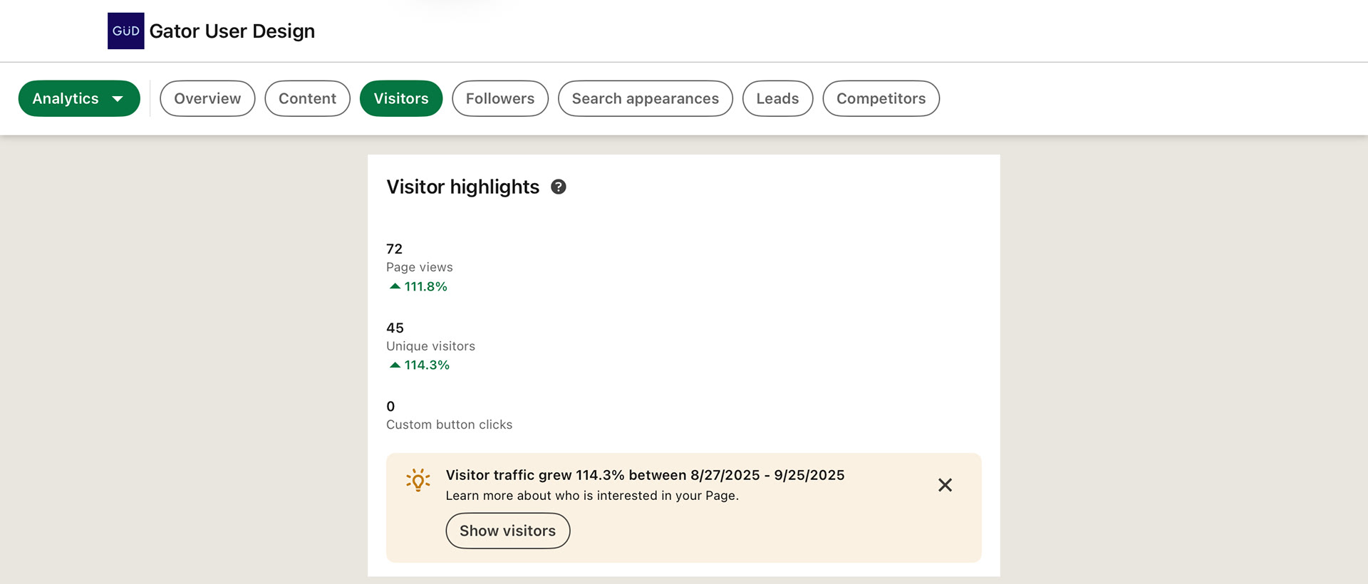
Task: Expand the Analytics dropdown menu
Action: (79, 98)
